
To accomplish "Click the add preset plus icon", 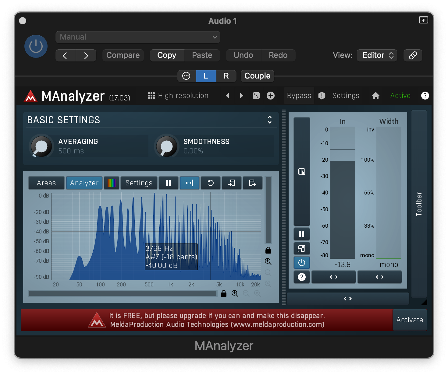I will tap(271, 96).
